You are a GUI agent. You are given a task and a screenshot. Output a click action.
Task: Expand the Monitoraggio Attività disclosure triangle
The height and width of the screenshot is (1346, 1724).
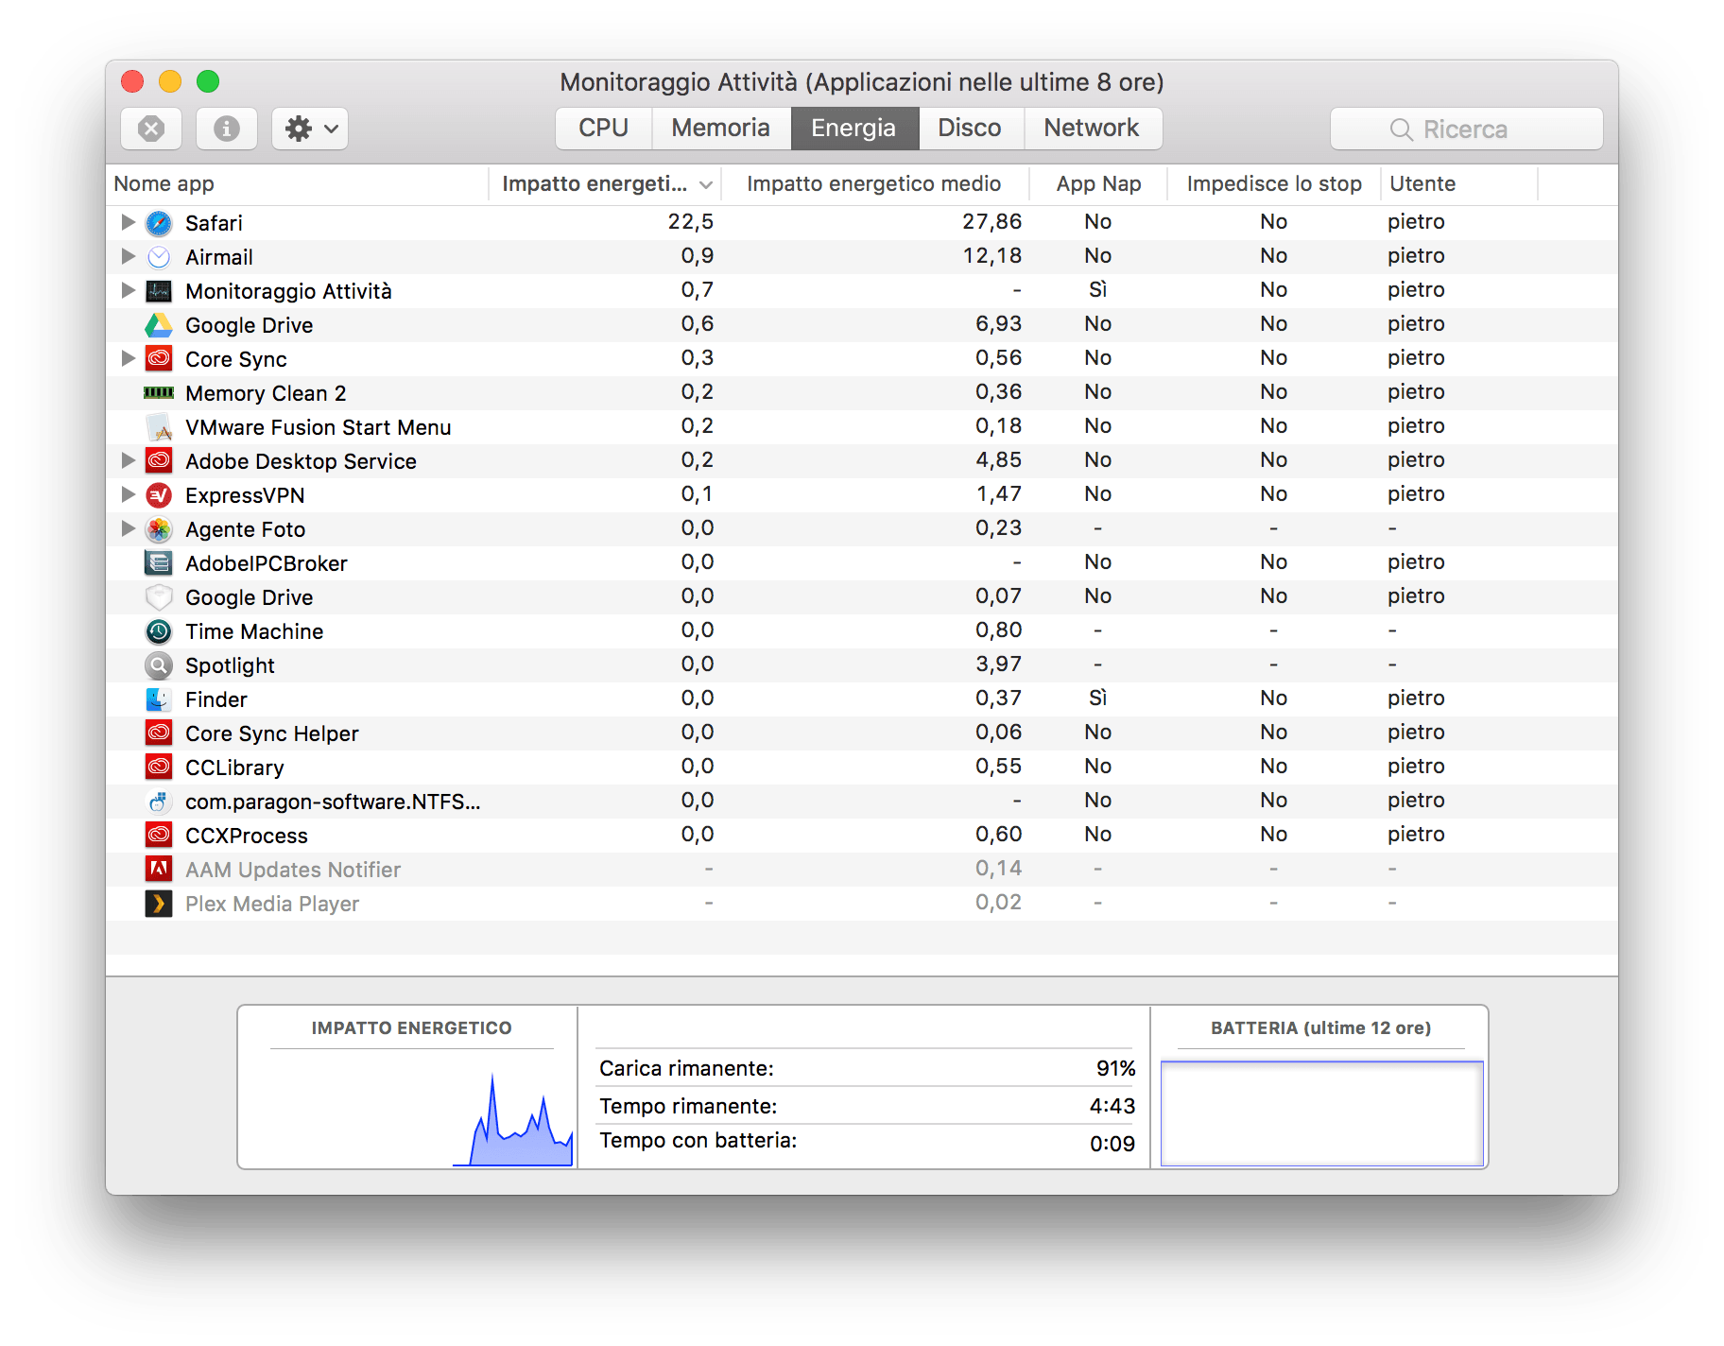[129, 290]
